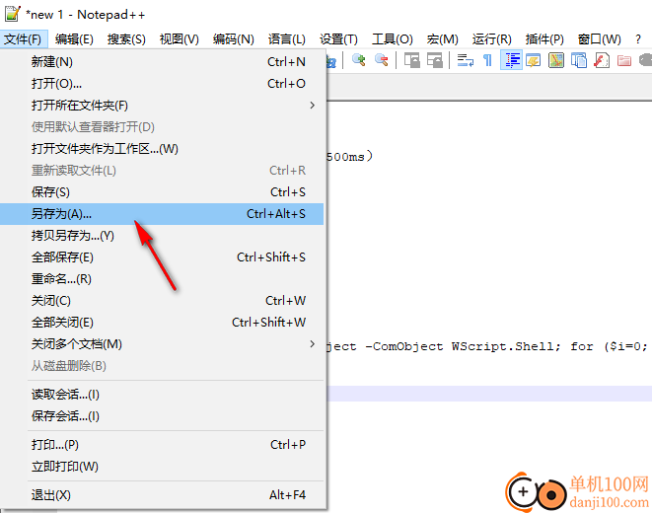Image resolution: width=652 pixels, height=513 pixels.
Task: Expand the 关闭多个文档(M) submenu
Action: [x=162, y=343]
